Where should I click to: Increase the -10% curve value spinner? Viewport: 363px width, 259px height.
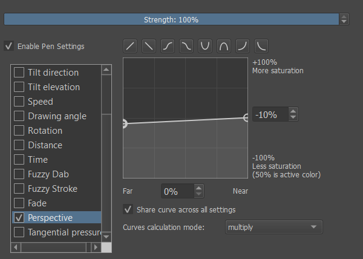tap(293, 111)
